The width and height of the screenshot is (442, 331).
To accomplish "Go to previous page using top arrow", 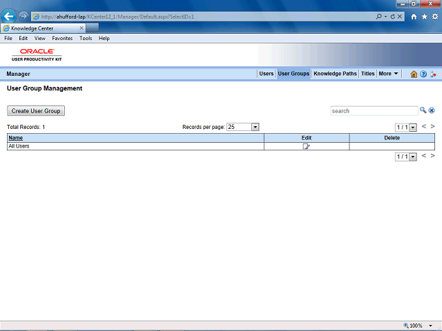I will 423,126.
